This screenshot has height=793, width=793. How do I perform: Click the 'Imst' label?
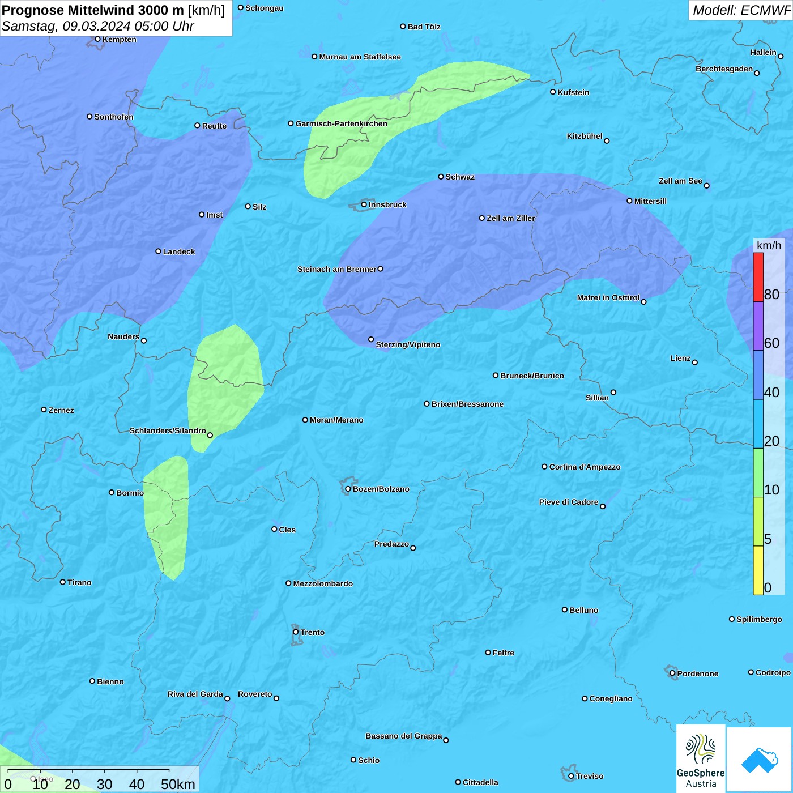click(214, 215)
